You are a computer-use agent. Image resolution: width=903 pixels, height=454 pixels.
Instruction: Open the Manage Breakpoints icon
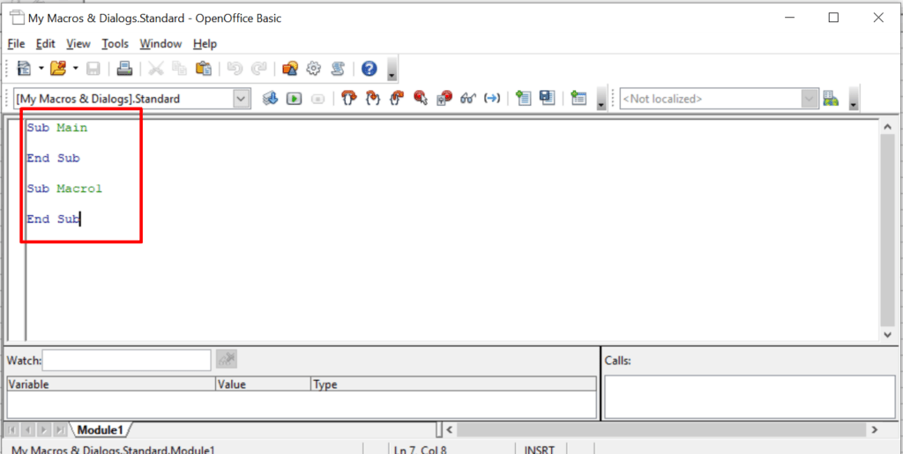click(444, 99)
